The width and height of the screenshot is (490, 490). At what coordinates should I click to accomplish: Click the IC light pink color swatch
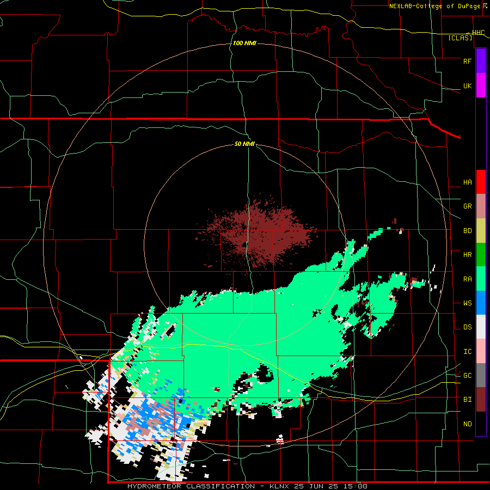[x=481, y=351]
